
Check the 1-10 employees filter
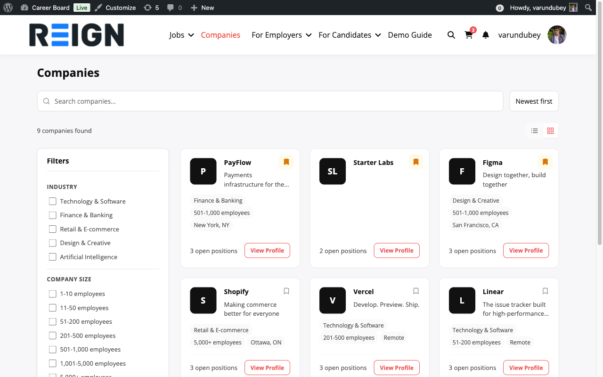point(53,294)
